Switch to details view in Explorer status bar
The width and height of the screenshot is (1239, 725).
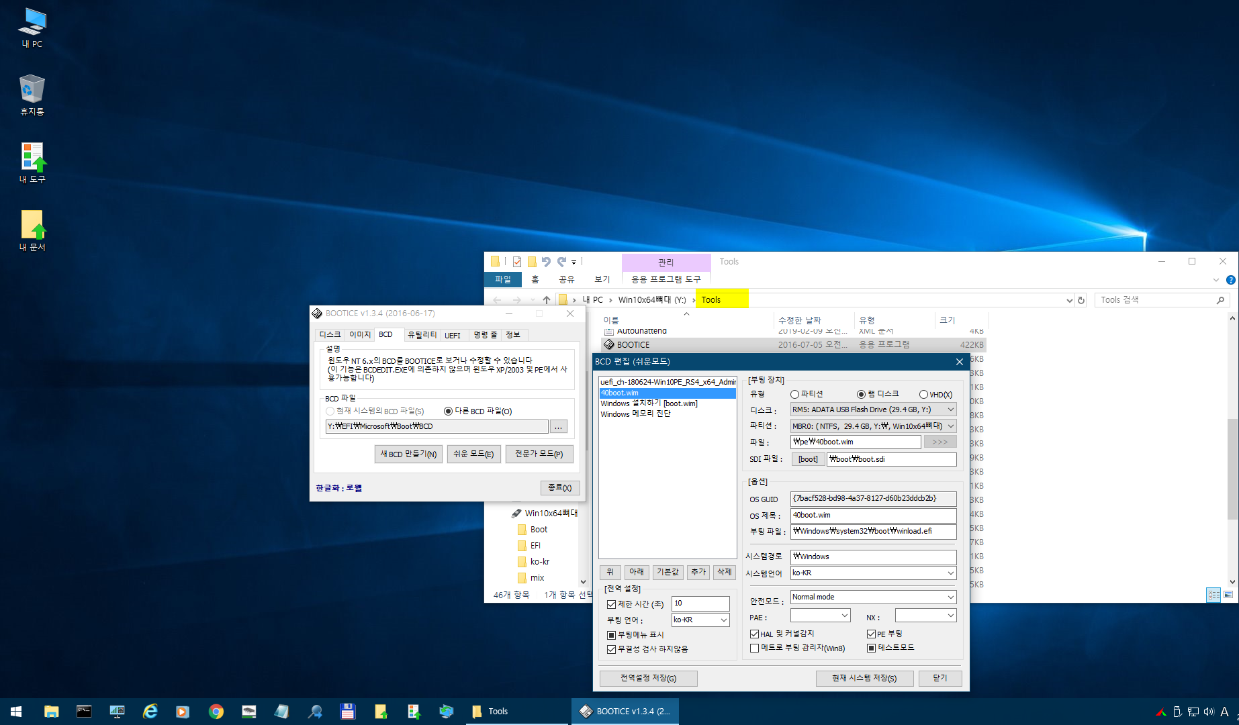click(1213, 595)
